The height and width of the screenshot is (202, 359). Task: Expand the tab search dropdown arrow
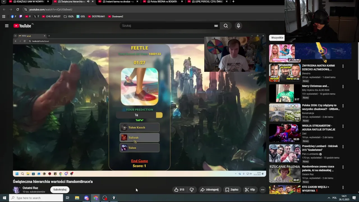tap(4, 2)
